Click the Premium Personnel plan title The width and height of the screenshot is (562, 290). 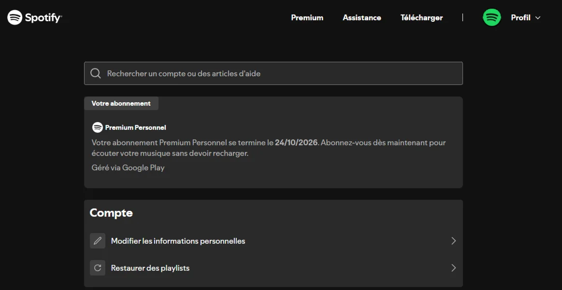(135, 127)
